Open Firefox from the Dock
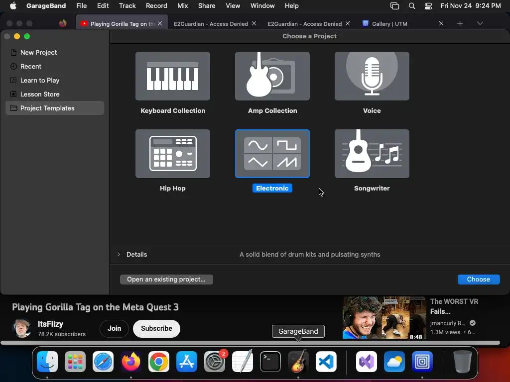 click(x=131, y=362)
